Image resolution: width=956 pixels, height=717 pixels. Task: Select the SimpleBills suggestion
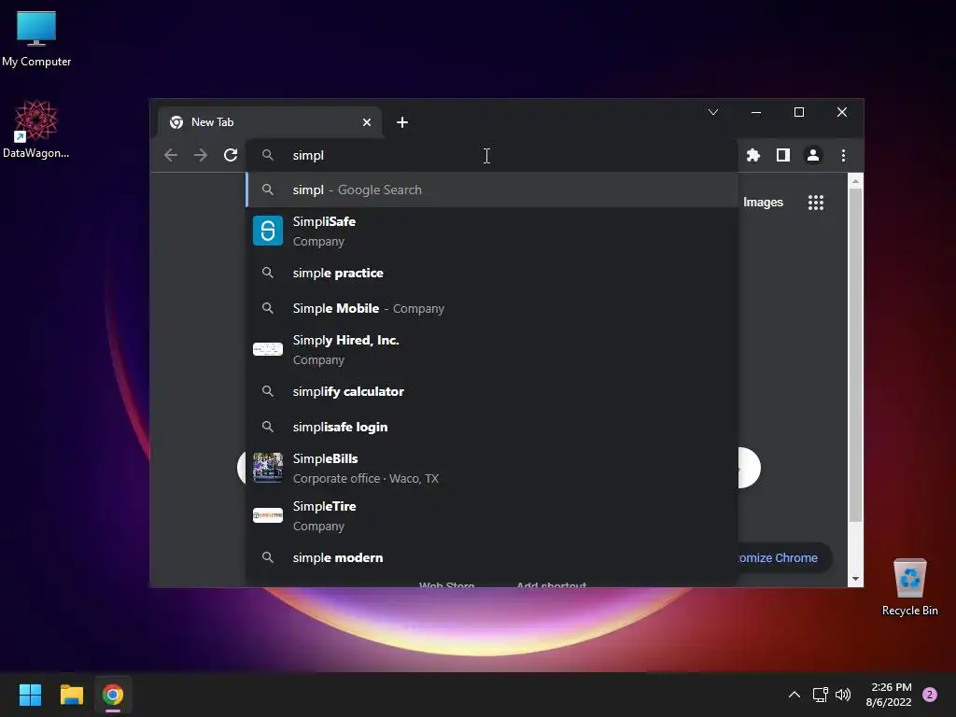coord(491,469)
